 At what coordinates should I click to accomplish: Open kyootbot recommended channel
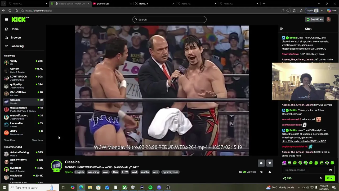[x=23, y=170]
